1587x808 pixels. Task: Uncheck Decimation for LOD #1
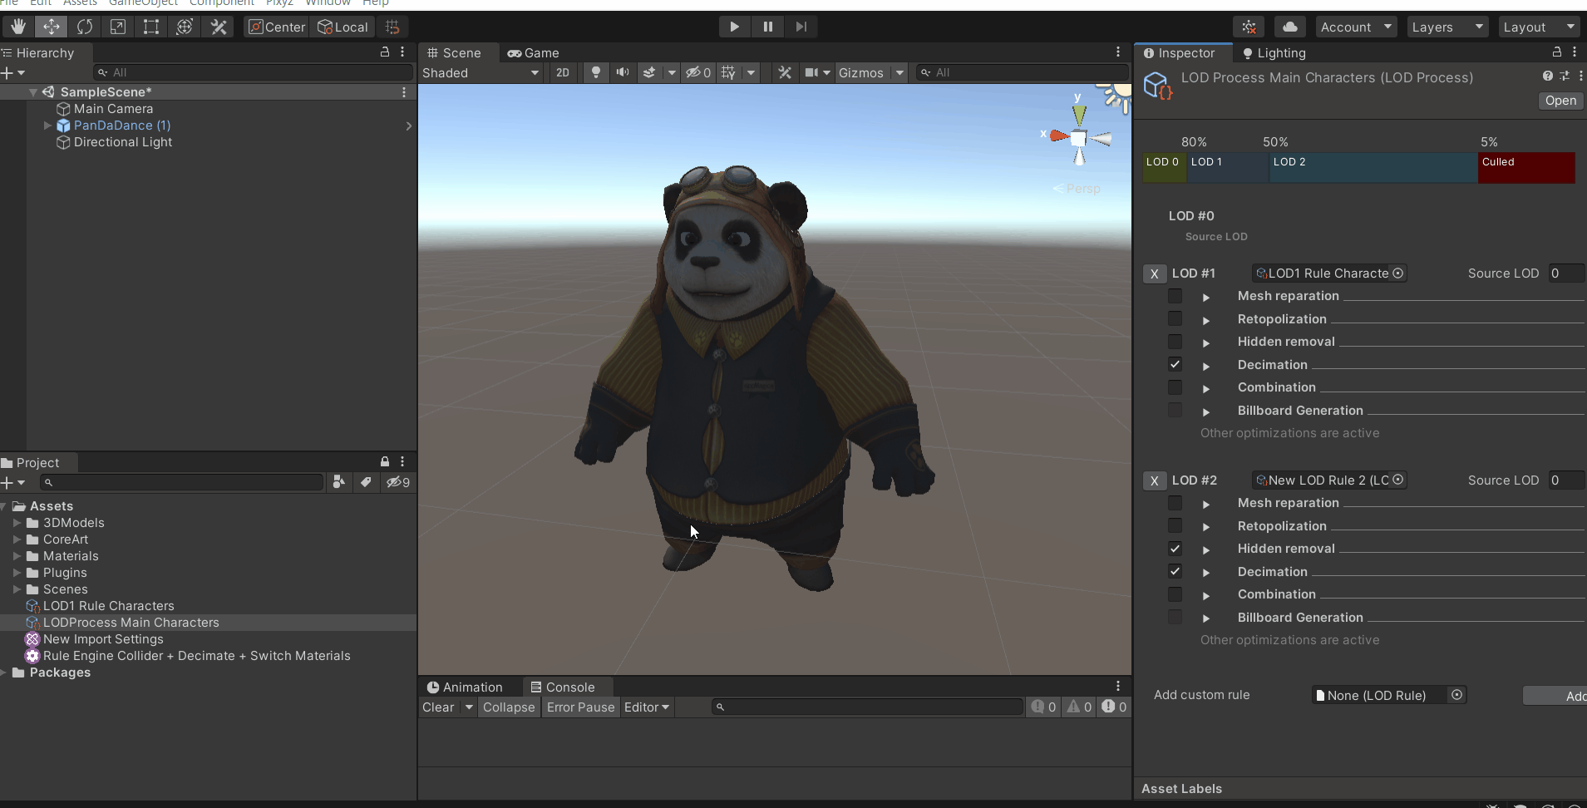(1175, 364)
